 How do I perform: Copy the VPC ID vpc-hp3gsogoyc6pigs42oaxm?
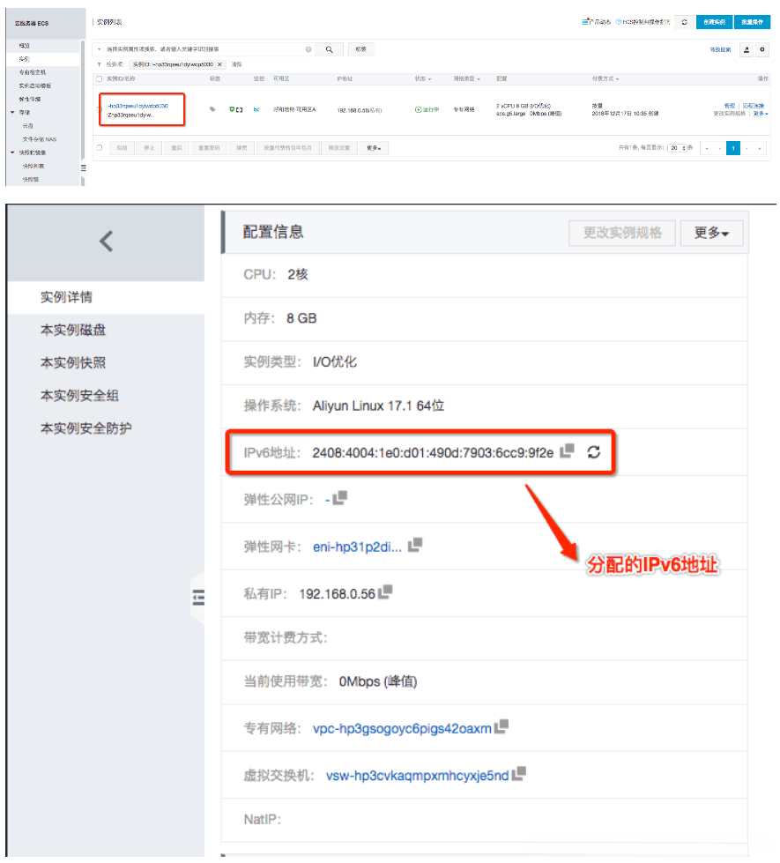click(x=501, y=726)
